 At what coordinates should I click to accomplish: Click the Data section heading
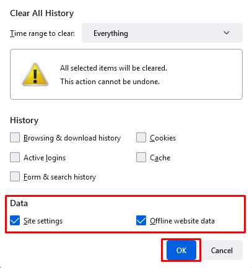click(x=19, y=203)
